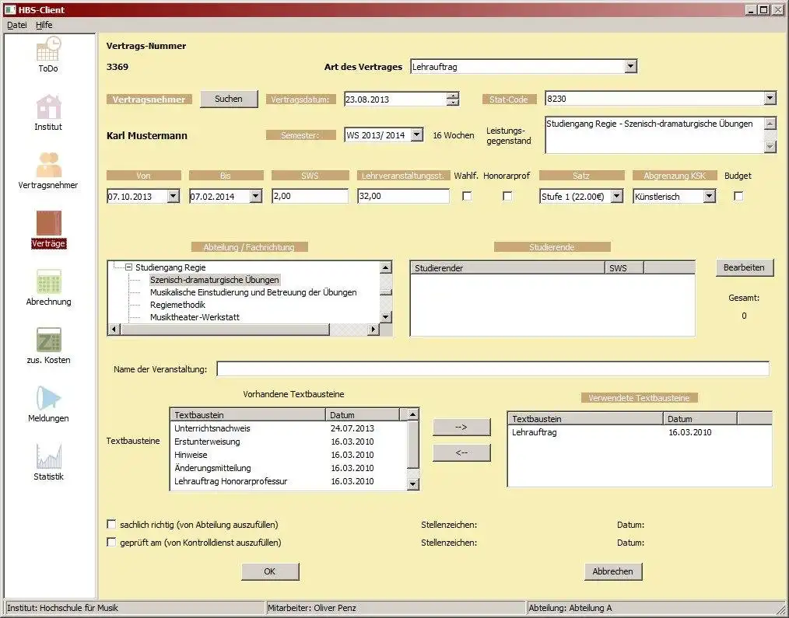Click the --> add Textbaustein button

(461, 427)
